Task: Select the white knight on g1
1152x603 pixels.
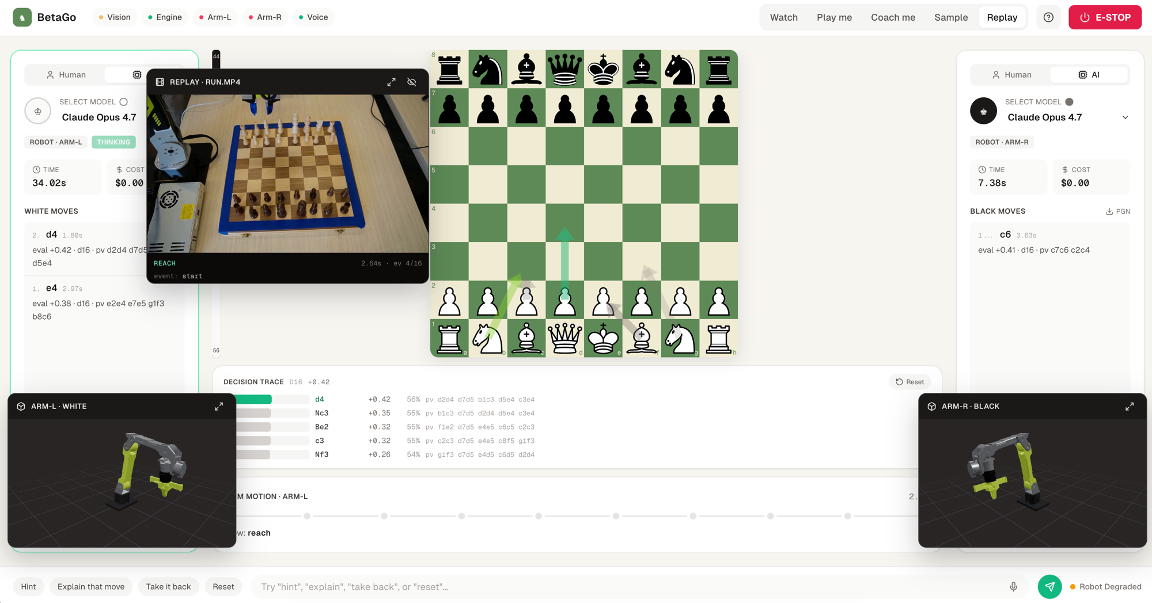Action: 680,338
